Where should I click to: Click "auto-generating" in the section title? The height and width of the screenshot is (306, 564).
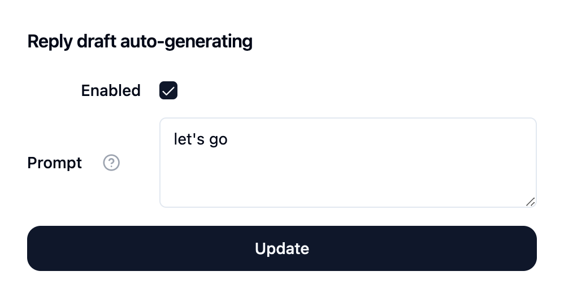click(186, 42)
